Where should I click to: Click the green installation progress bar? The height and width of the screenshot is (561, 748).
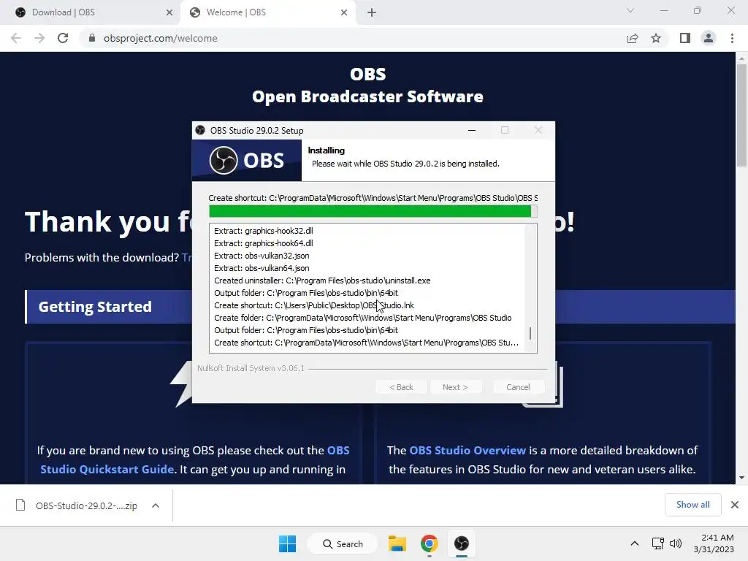(373, 211)
